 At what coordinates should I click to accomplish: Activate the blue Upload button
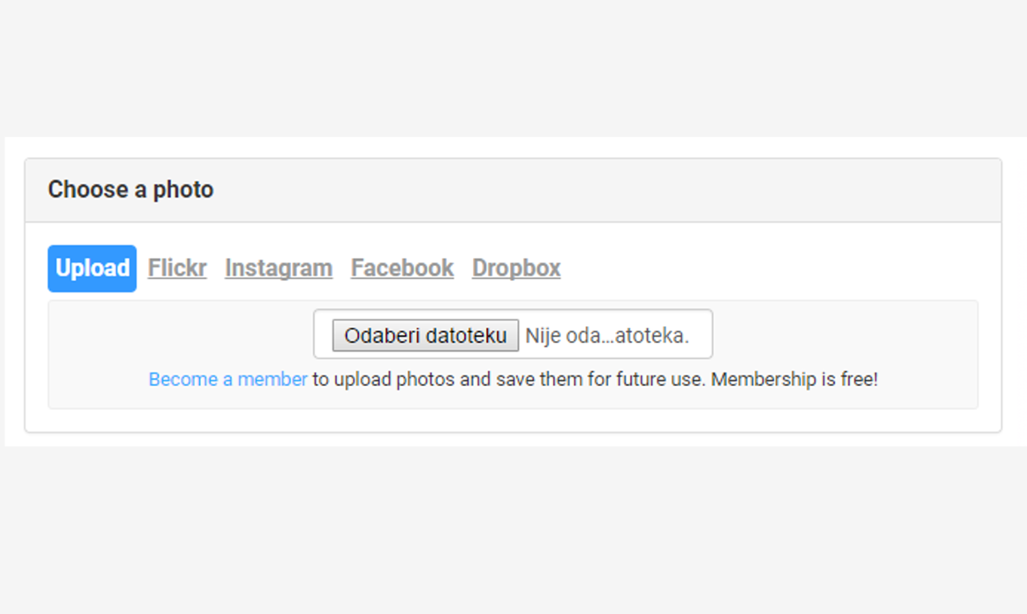point(92,268)
